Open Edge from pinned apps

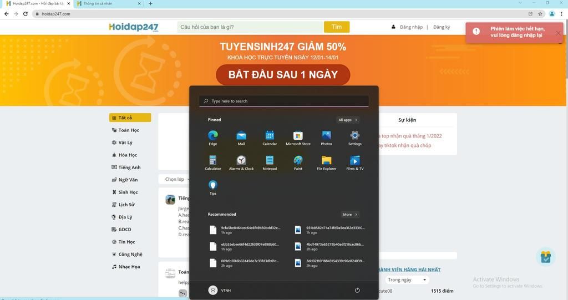coord(212,138)
